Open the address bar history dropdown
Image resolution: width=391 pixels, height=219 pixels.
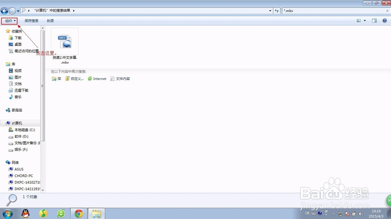coord(270,11)
